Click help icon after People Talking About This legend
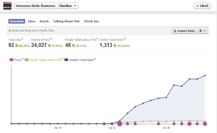 pos(62,59)
